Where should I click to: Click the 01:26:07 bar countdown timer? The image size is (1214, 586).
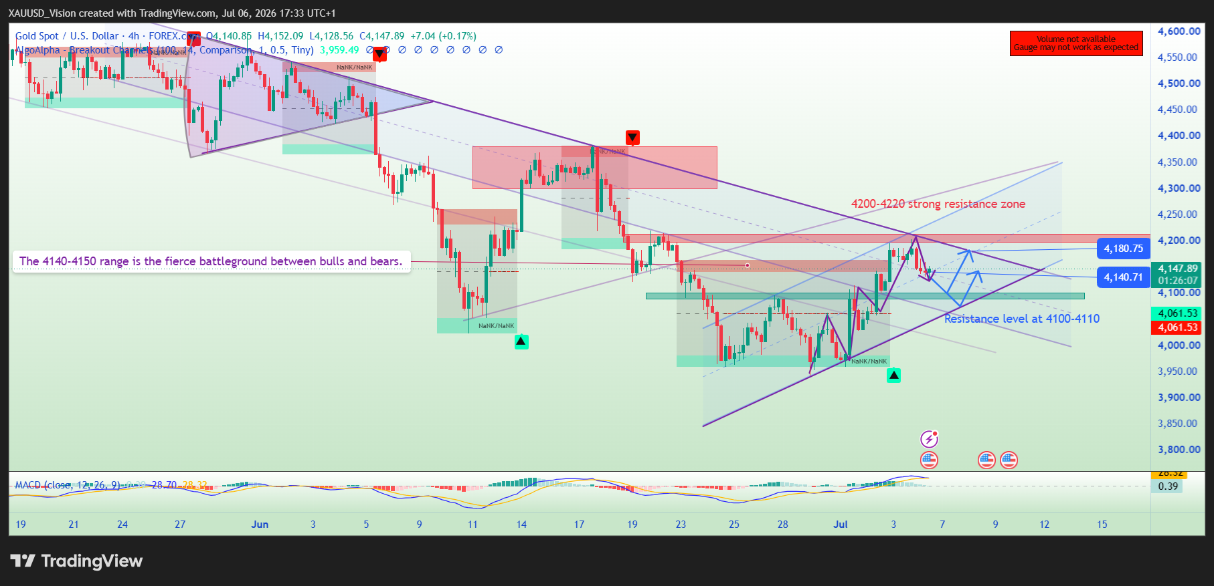coord(1178,281)
